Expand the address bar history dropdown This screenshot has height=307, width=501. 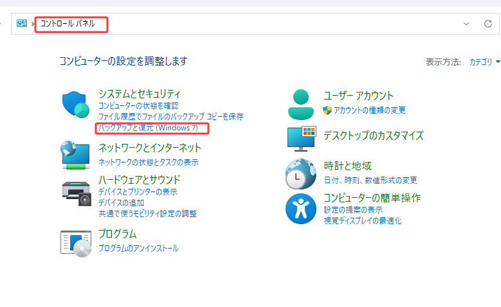tap(466, 24)
